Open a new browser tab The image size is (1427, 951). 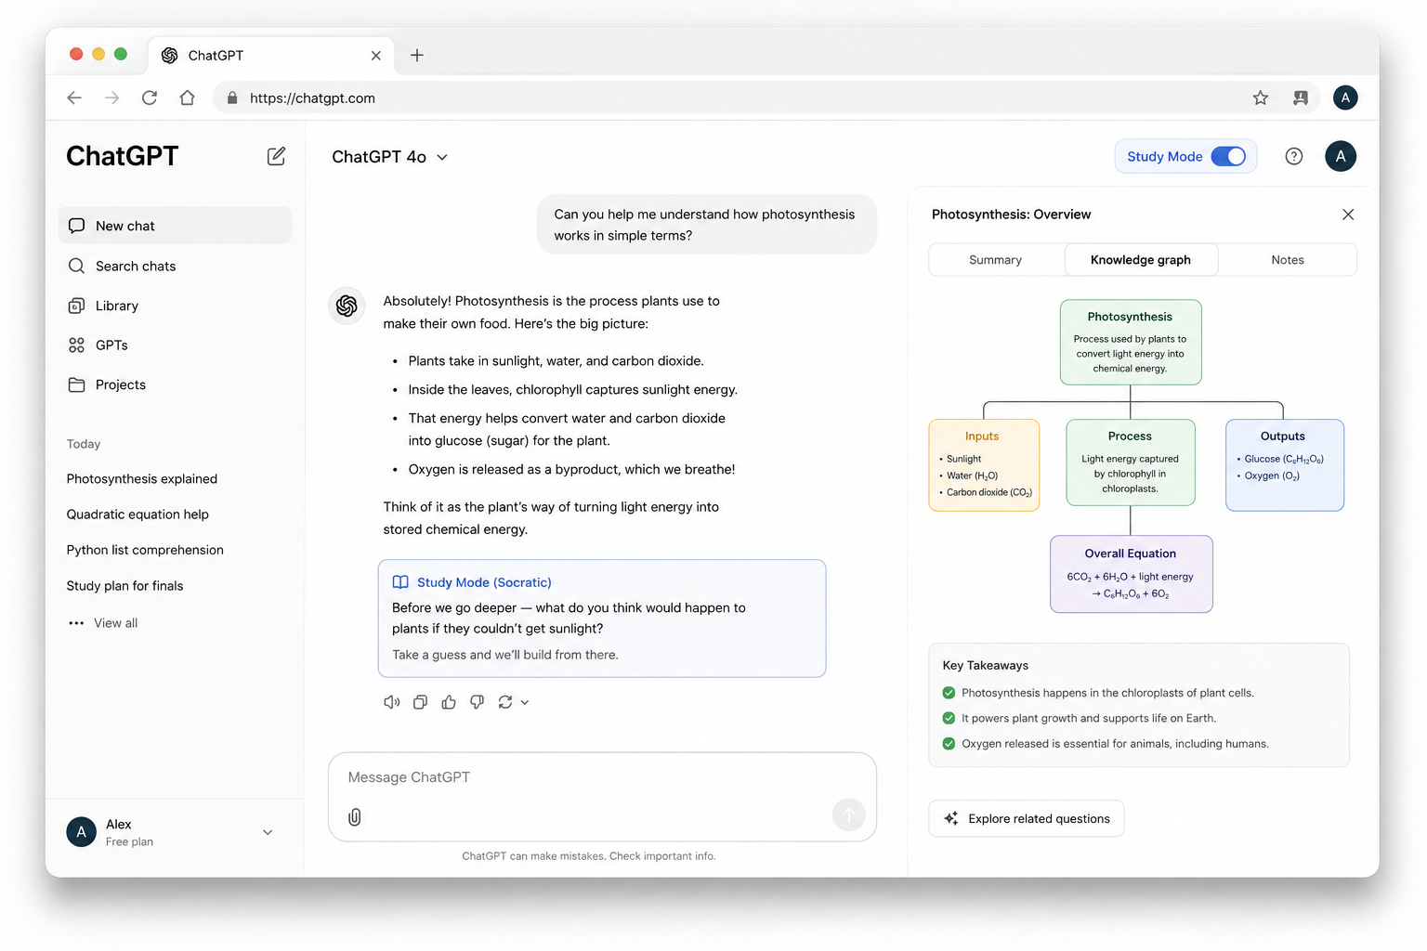point(417,55)
